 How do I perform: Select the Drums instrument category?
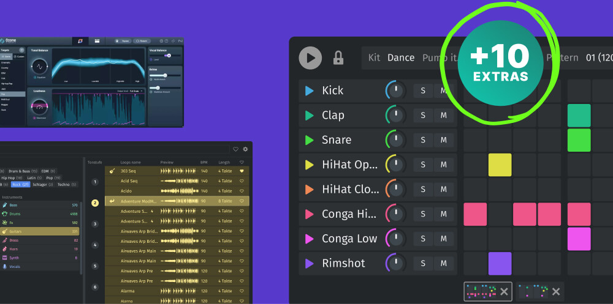point(39,214)
